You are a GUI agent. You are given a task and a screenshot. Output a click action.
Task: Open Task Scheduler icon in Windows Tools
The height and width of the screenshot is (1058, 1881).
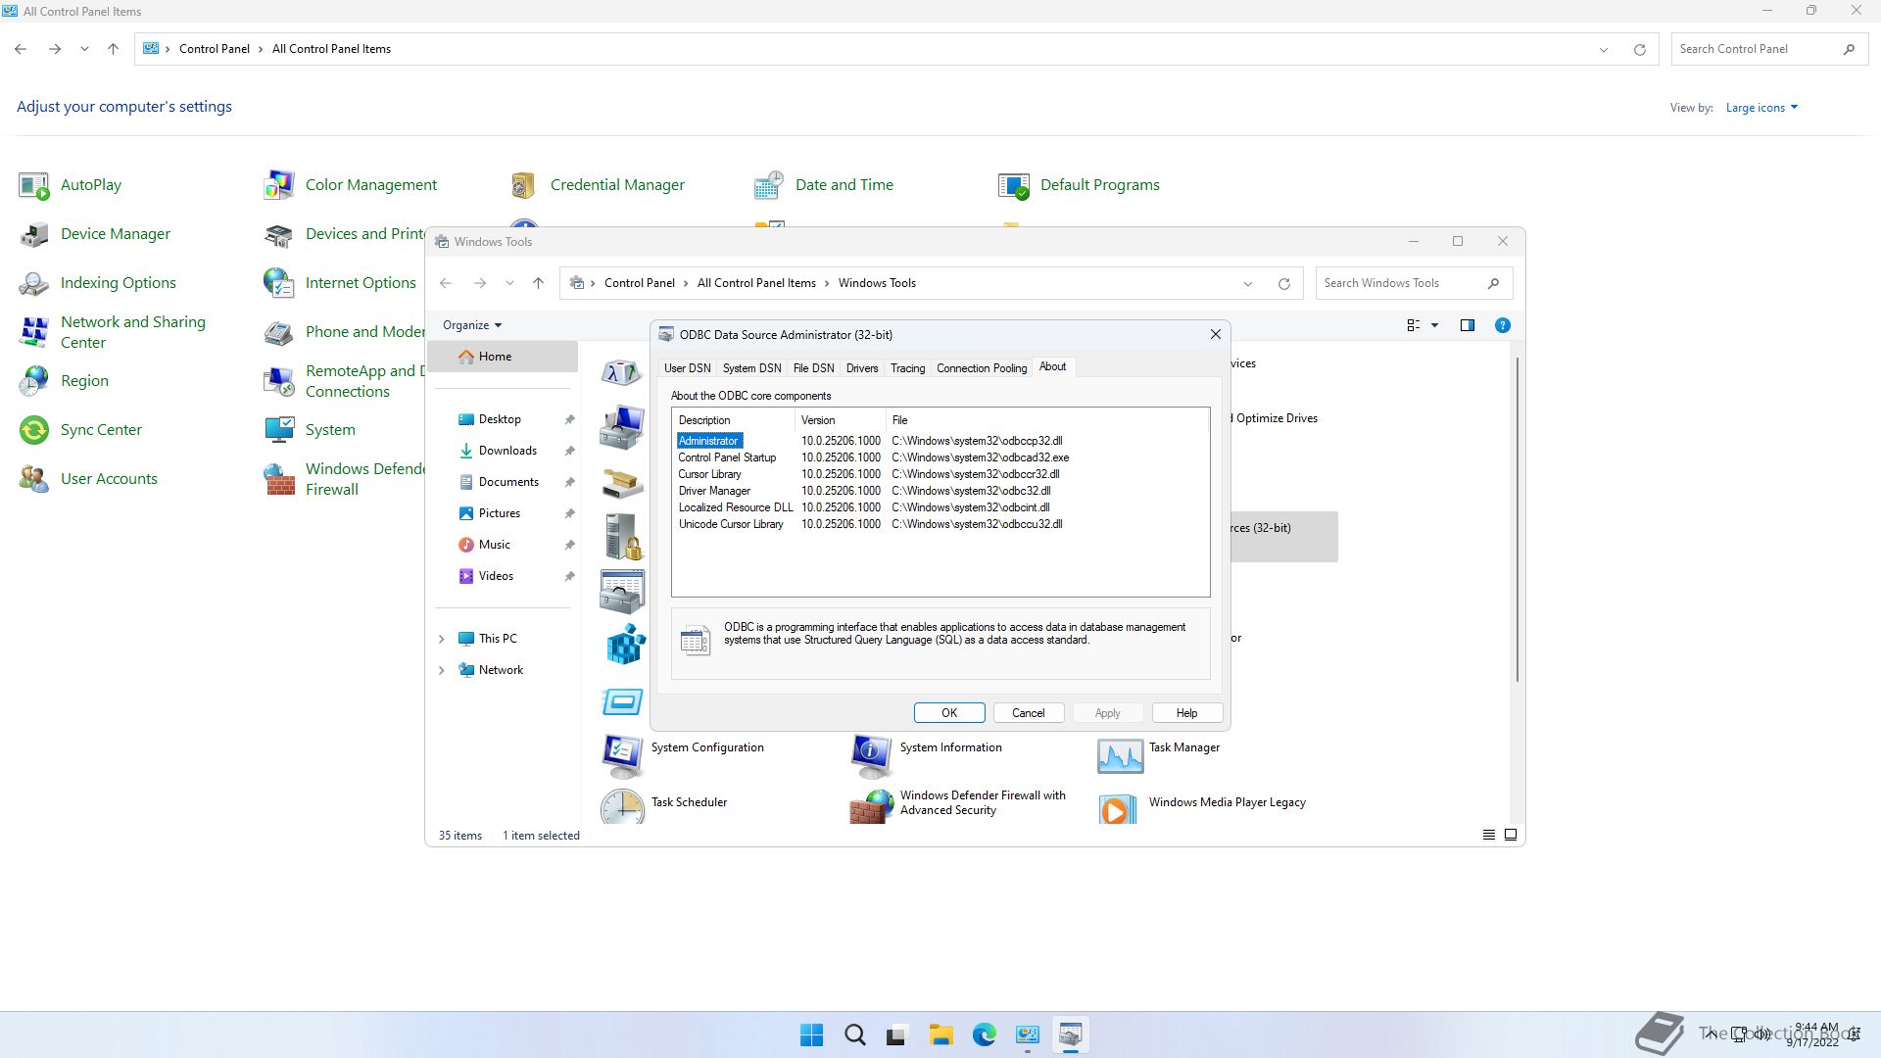622,805
